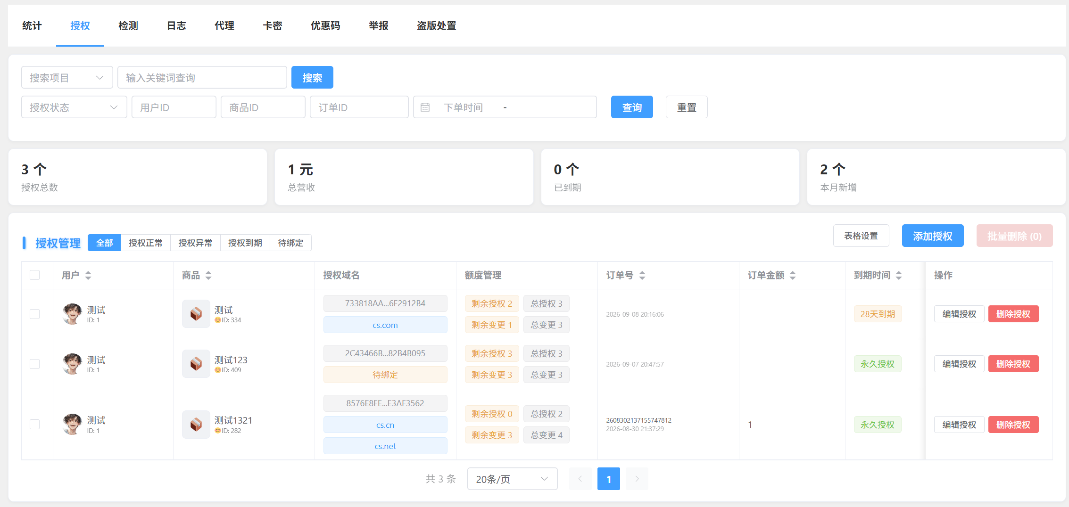Filter by 授权异常
This screenshot has width=1069, height=507.
point(195,243)
